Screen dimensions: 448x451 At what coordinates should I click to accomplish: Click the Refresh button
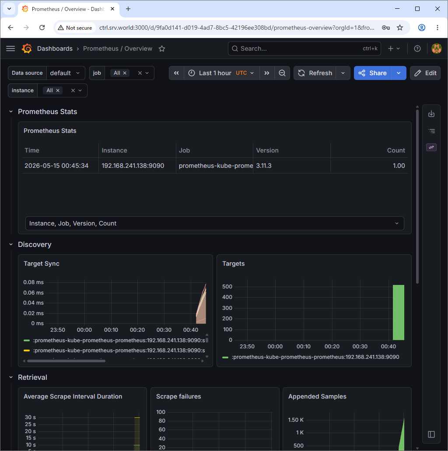pyautogui.click(x=315, y=73)
